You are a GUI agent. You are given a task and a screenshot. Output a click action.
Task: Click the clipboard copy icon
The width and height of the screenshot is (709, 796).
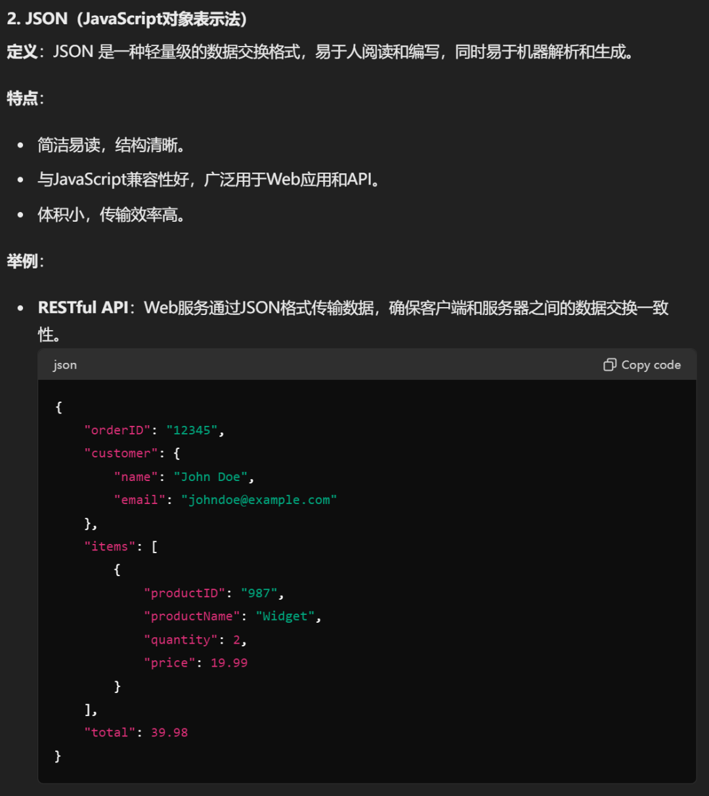click(x=610, y=365)
